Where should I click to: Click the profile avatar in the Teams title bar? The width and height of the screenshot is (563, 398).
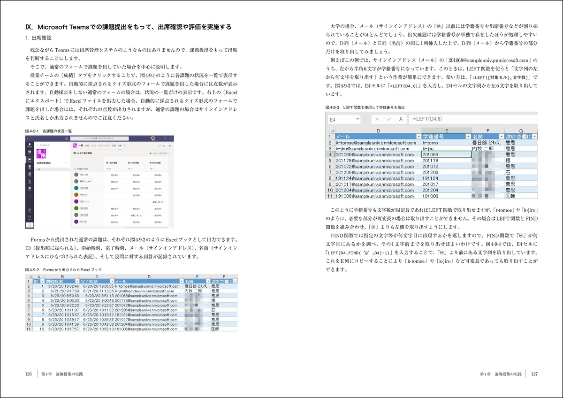coord(152,138)
